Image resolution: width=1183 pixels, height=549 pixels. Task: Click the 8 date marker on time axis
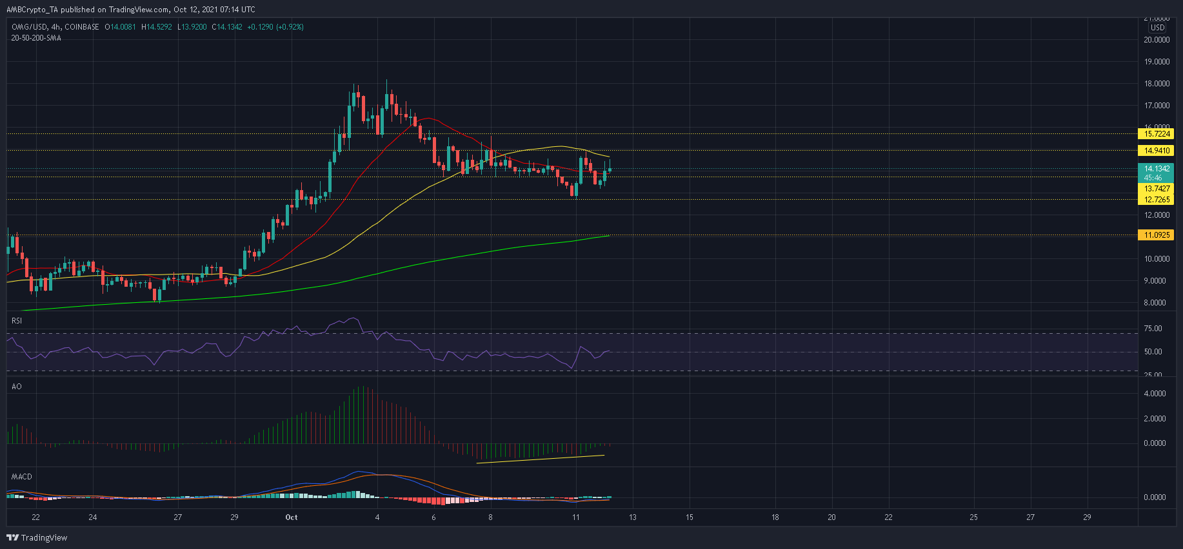pyautogui.click(x=490, y=517)
